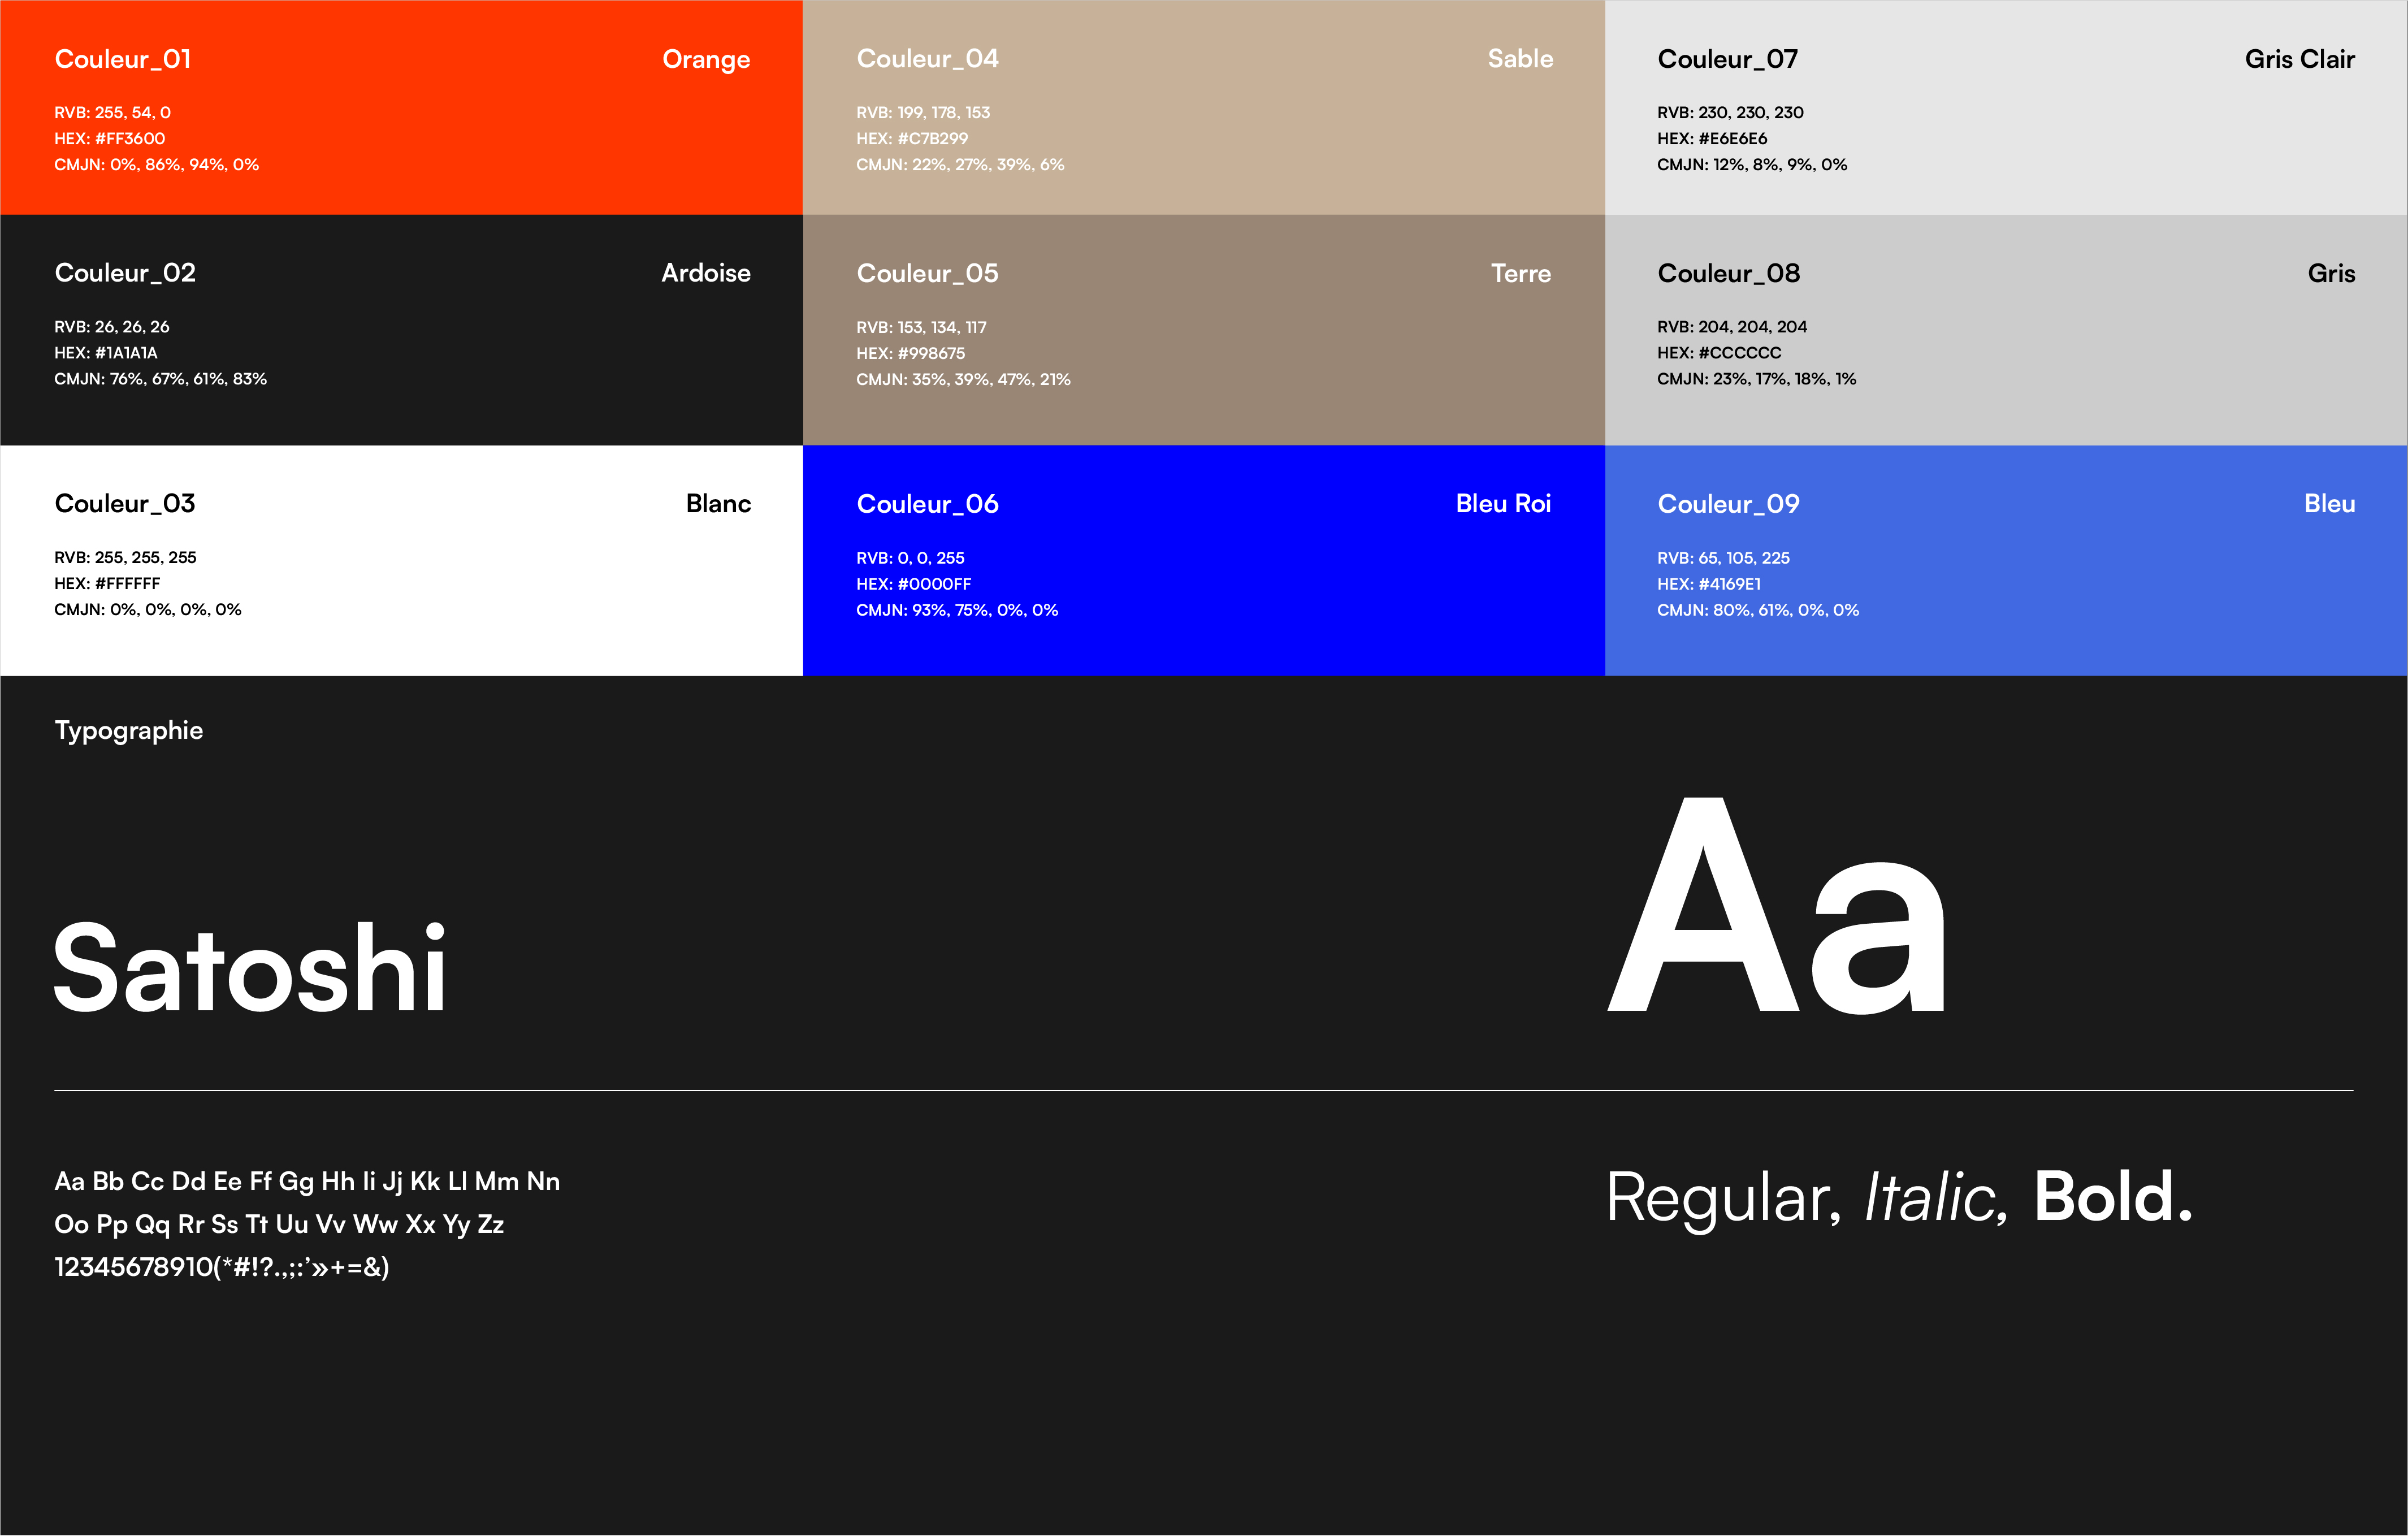Click the word Regular in styles
Image resolution: width=2408 pixels, height=1536 pixels.
click(x=1723, y=1197)
